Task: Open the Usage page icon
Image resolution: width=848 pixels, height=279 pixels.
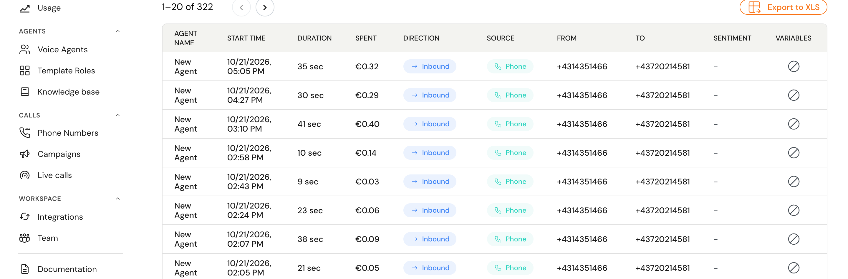Action: click(x=25, y=8)
